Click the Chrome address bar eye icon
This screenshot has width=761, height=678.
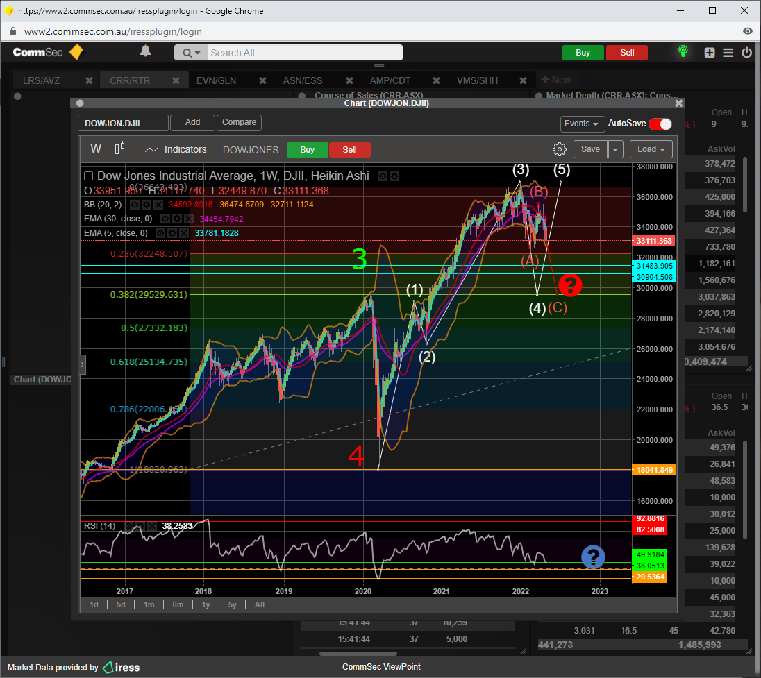[747, 31]
